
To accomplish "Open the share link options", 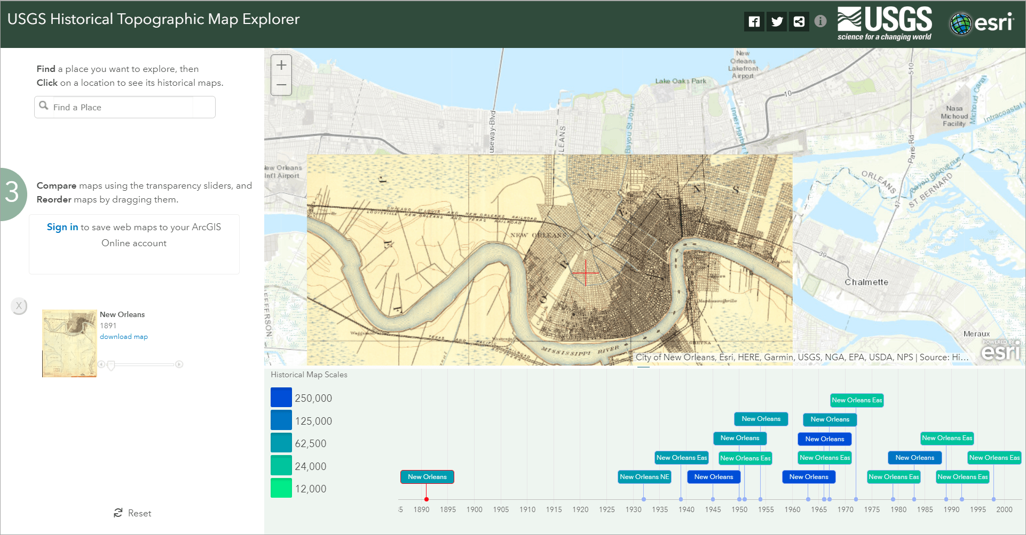I will pyautogui.click(x=799, y=21).
